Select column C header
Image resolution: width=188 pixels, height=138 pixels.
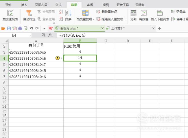(x=106, y=41)
